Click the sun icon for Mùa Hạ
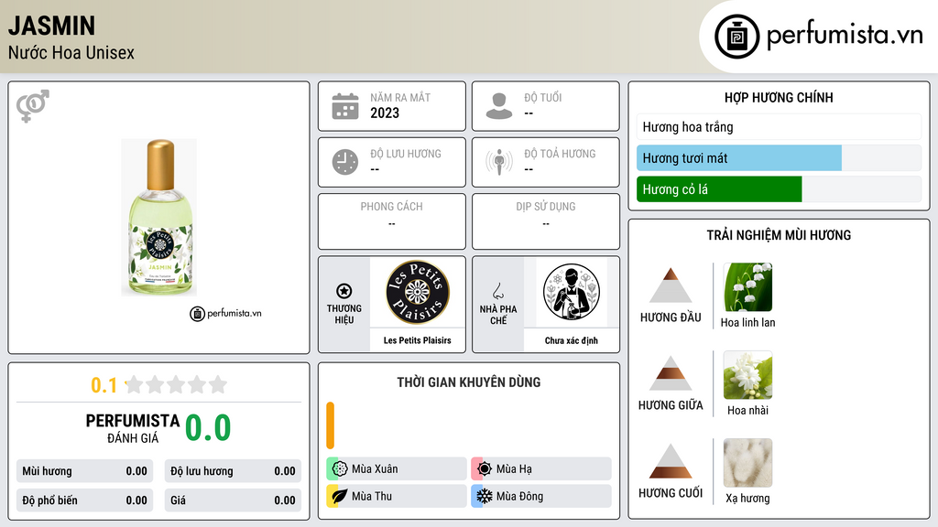Image resolution: width=938 pixels, height=527 pixels. point(485,469)
